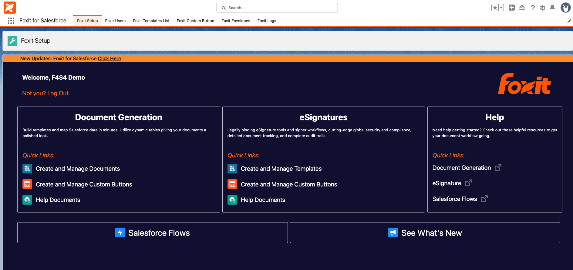Open Help Documents link under Document Generation
This screenshot has height=270, width=573.
tap(58, 200)
